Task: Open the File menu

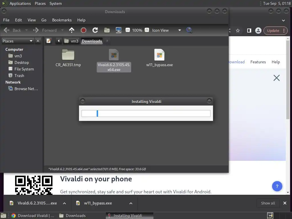Action: tap(6, 20)
